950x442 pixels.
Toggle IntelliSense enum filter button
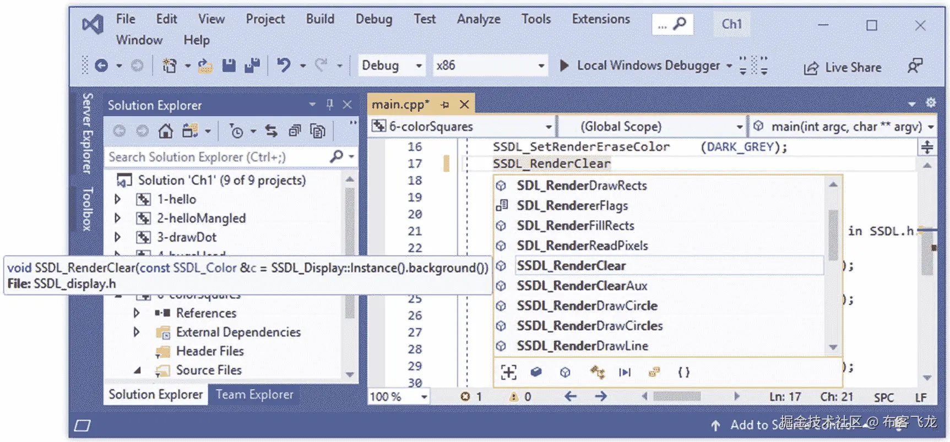654,373
